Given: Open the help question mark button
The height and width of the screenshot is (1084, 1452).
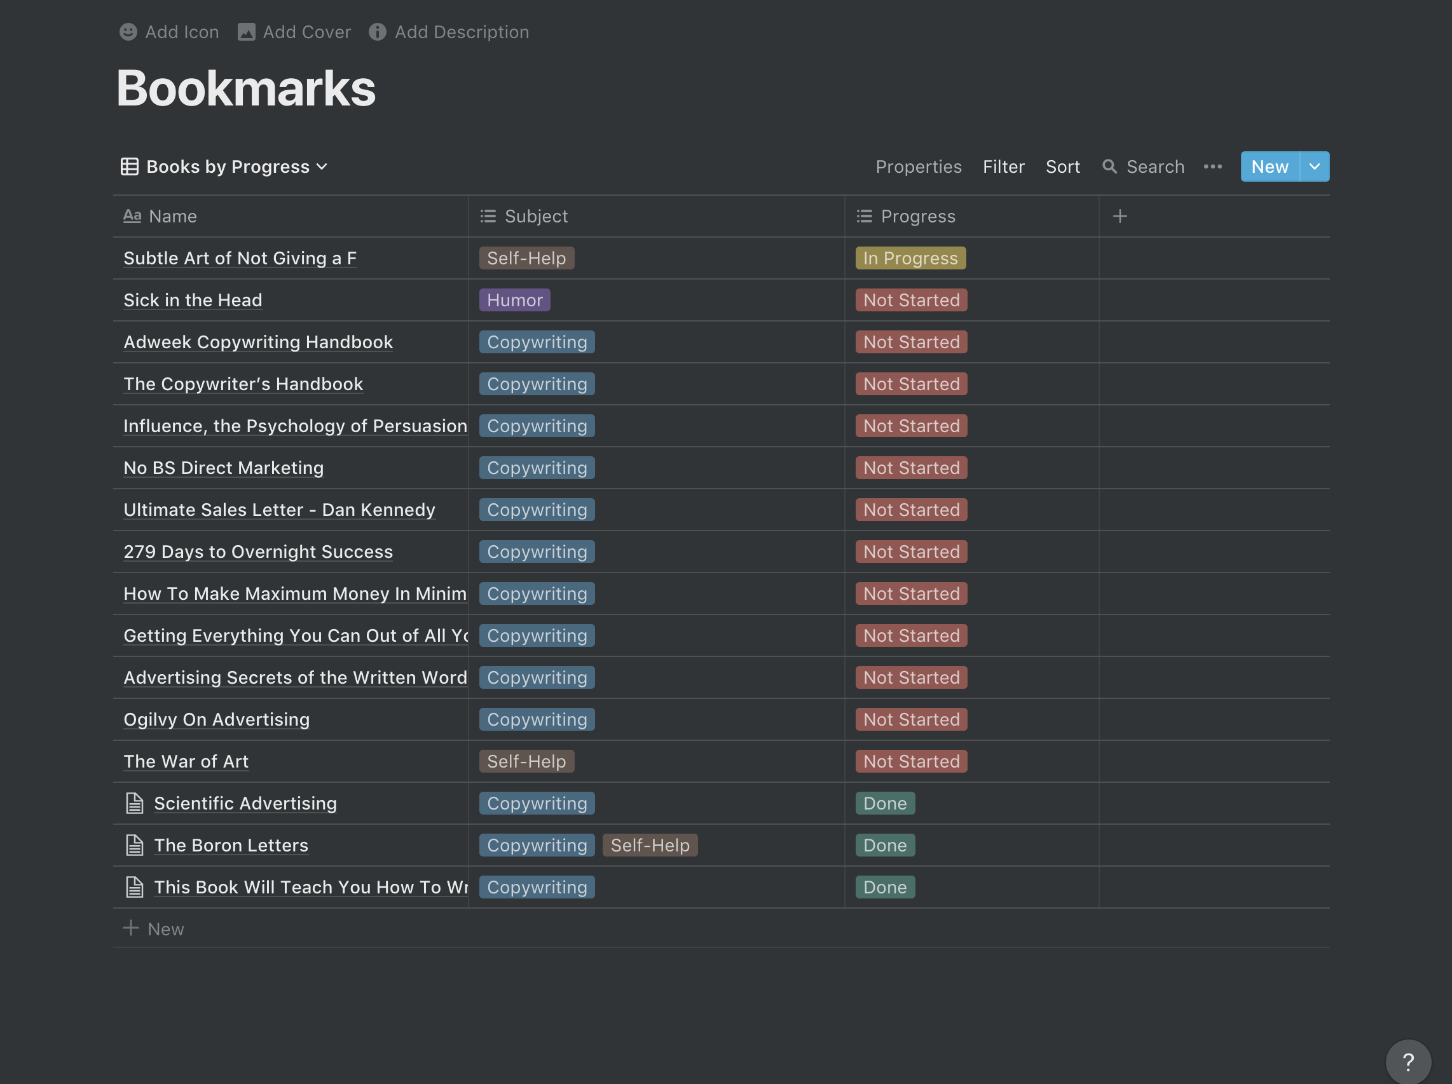Looking at the screenshot, I should tap(1407, 1061).
